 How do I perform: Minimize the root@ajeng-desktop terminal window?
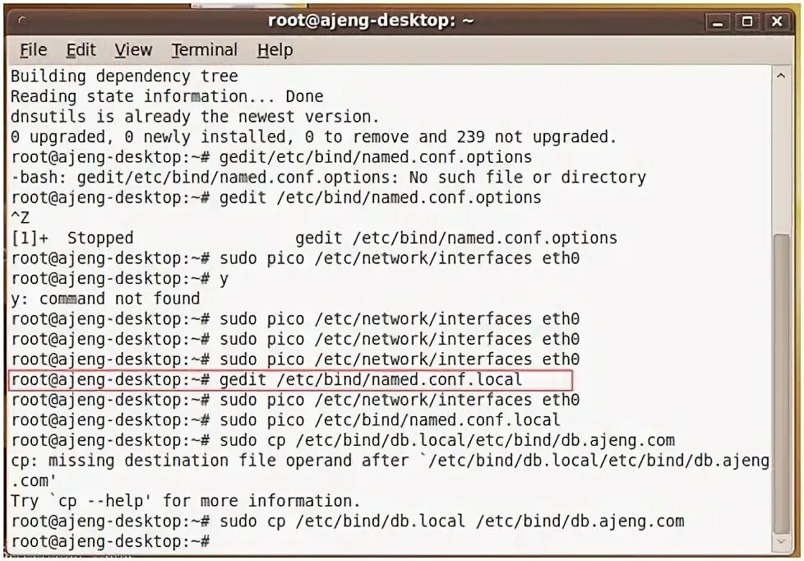[x=718, y=21]
